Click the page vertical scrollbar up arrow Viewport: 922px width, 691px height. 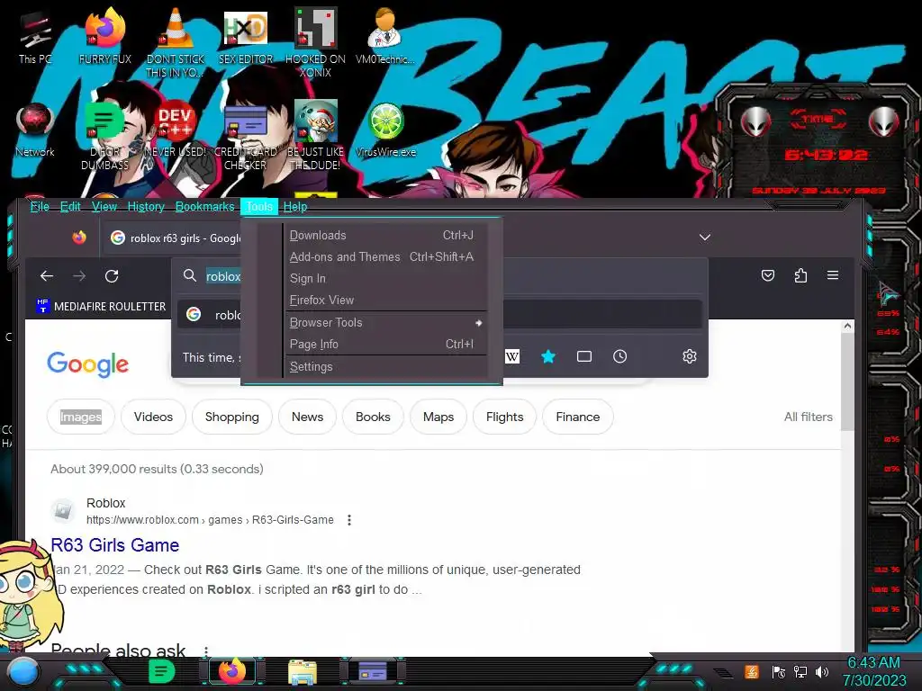pos(847,326)
